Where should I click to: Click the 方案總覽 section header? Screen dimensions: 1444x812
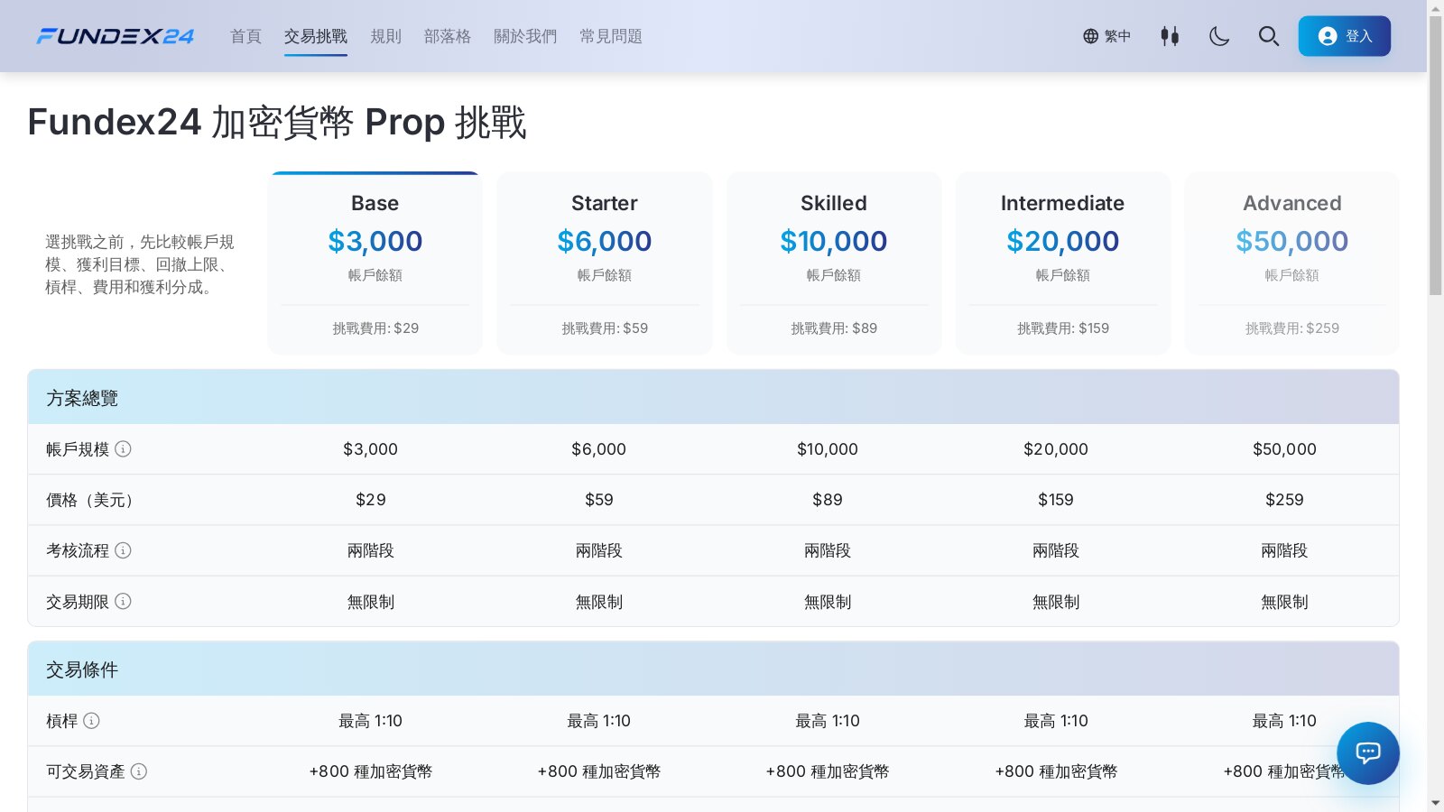pos(713,397)
